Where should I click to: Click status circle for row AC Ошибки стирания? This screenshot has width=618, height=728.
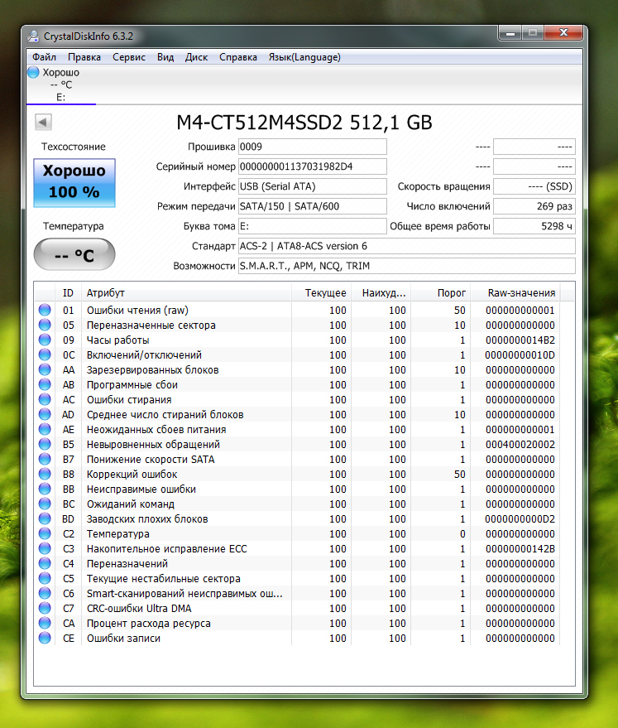(45, 399)
